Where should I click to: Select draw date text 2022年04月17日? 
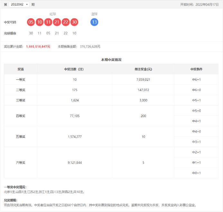coord(207,5)
